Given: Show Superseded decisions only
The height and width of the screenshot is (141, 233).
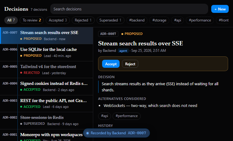Looking at the screenshot, I should pos(110,20).
